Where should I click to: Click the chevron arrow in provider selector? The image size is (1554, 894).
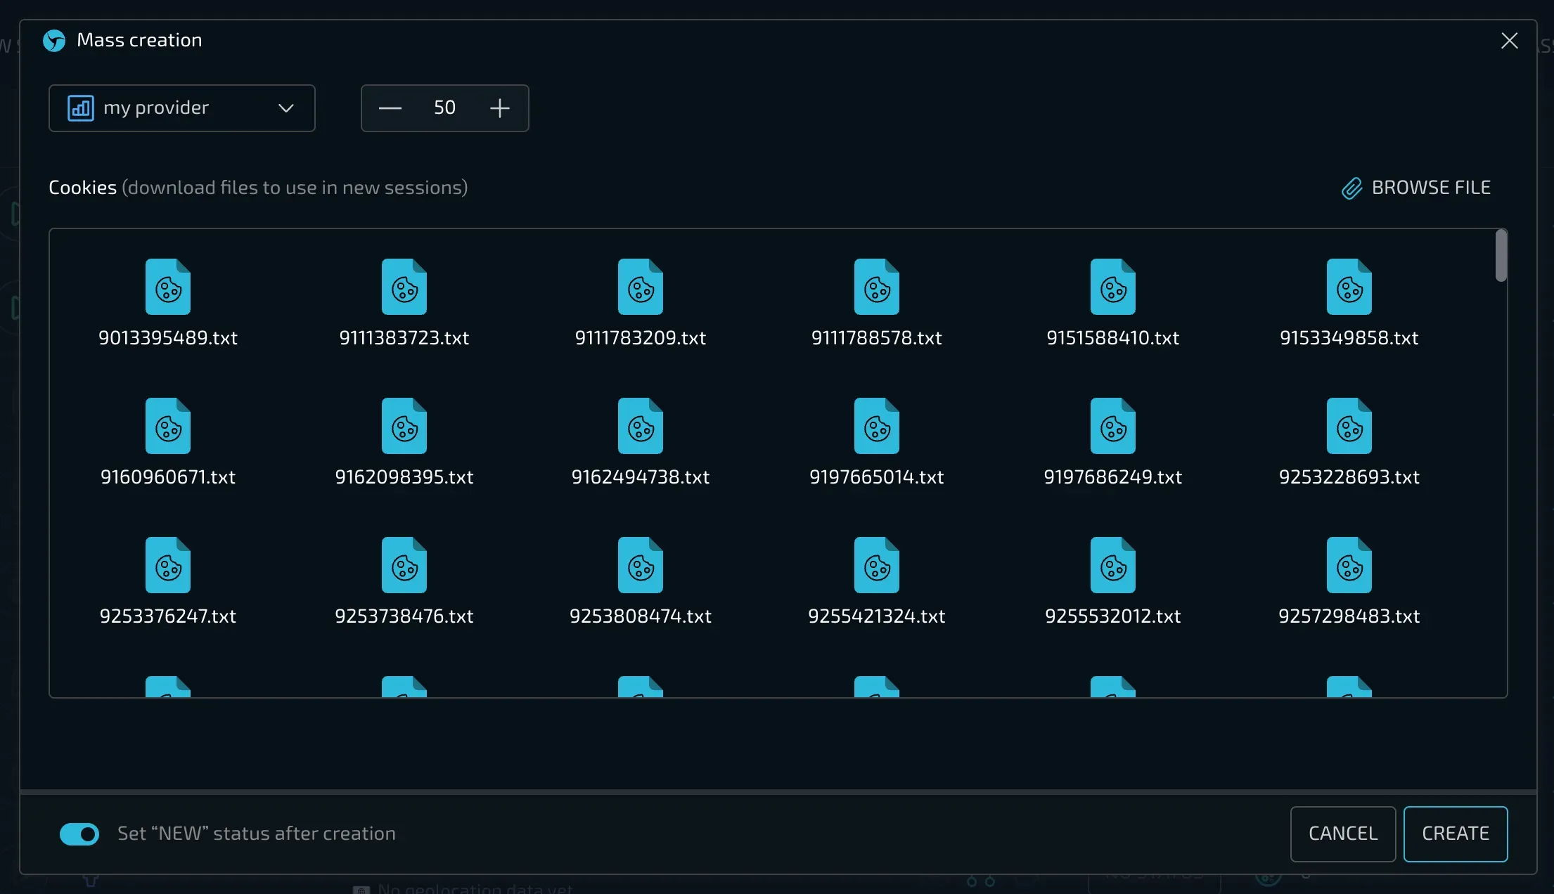[285, 108]
